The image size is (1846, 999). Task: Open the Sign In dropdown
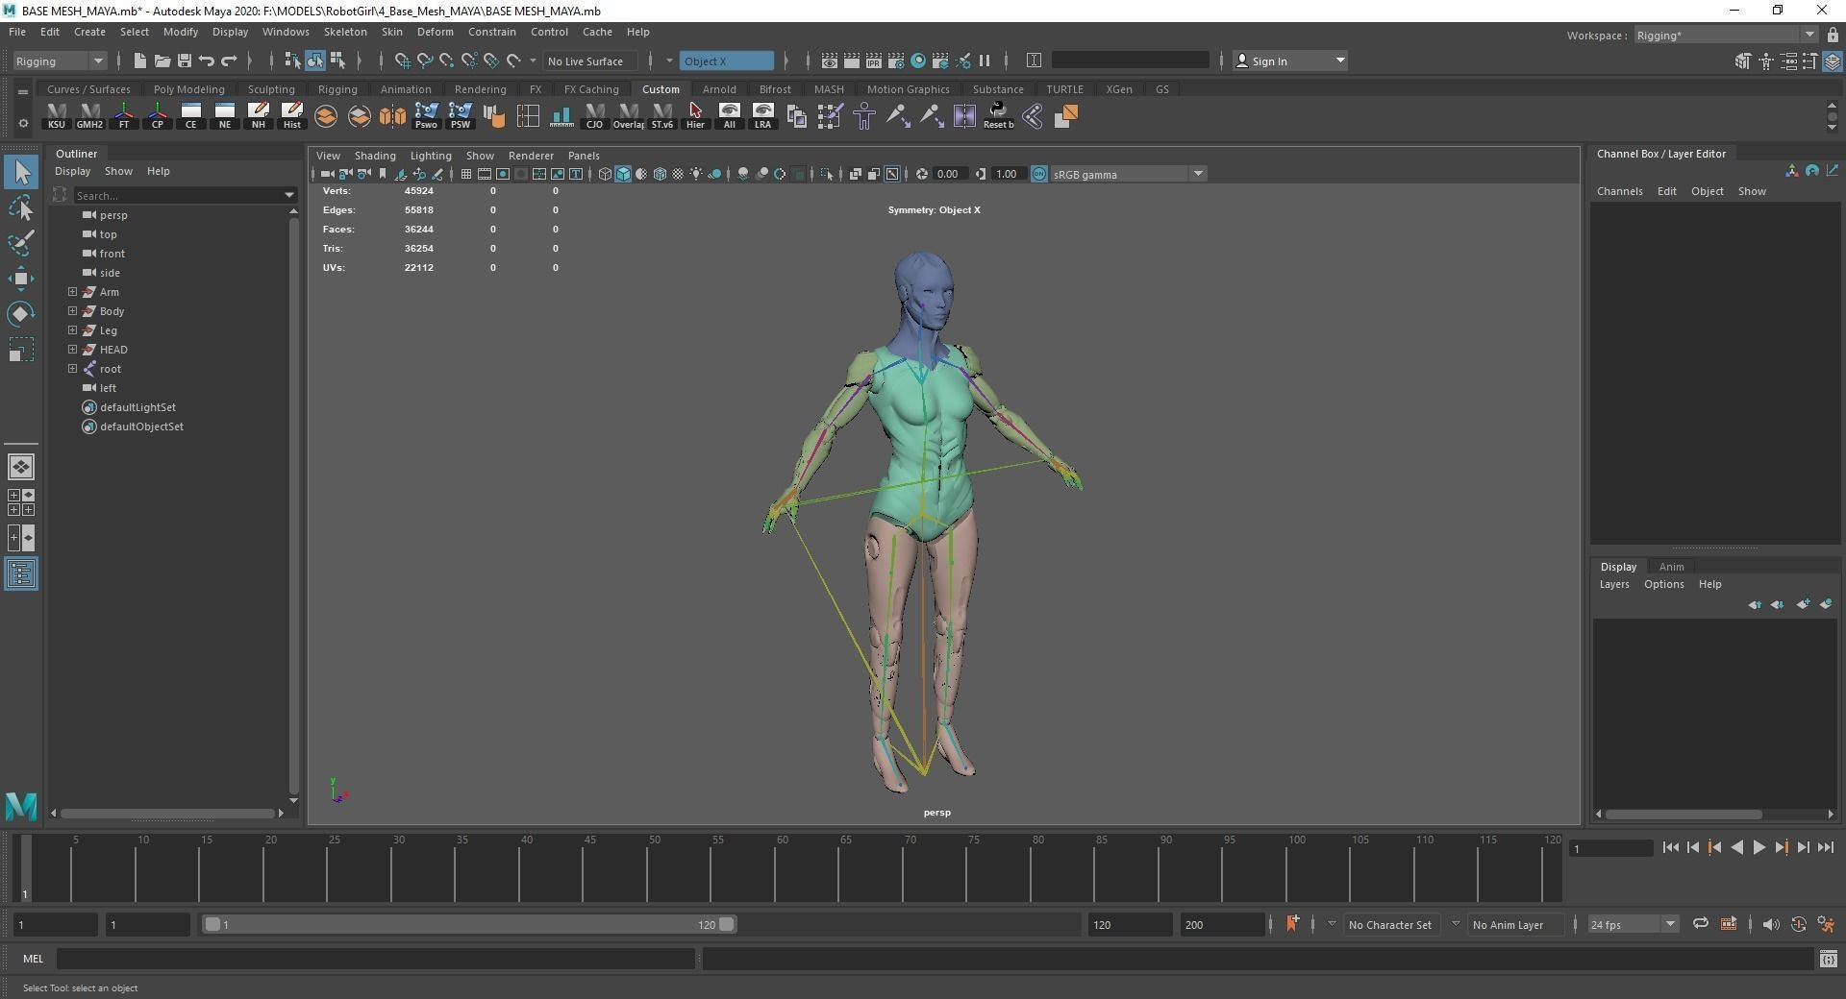click(1289, 61)
